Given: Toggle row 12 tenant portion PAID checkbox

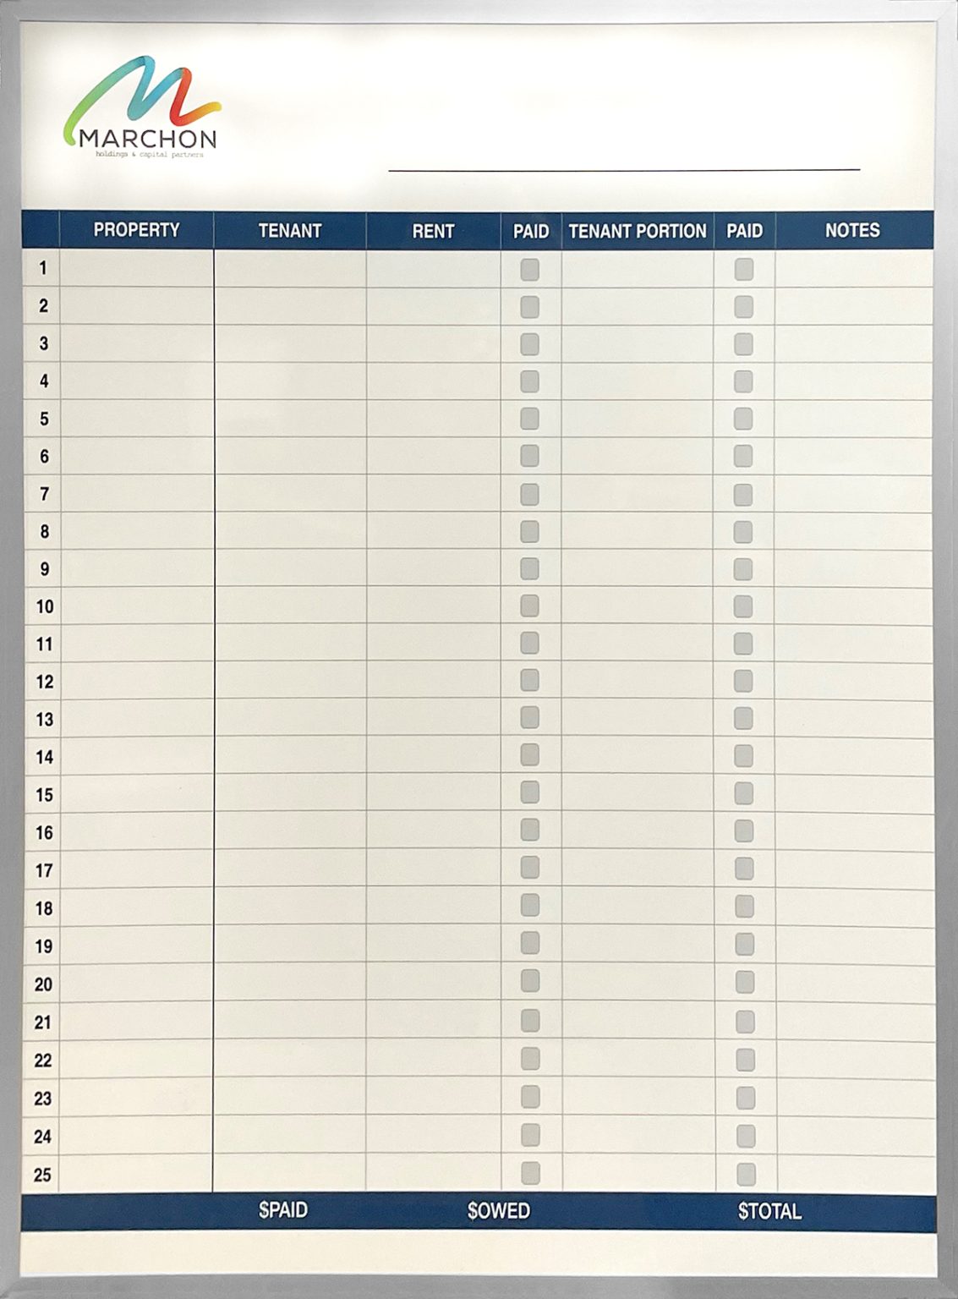Looking at the screenshot, I should 744,681.
